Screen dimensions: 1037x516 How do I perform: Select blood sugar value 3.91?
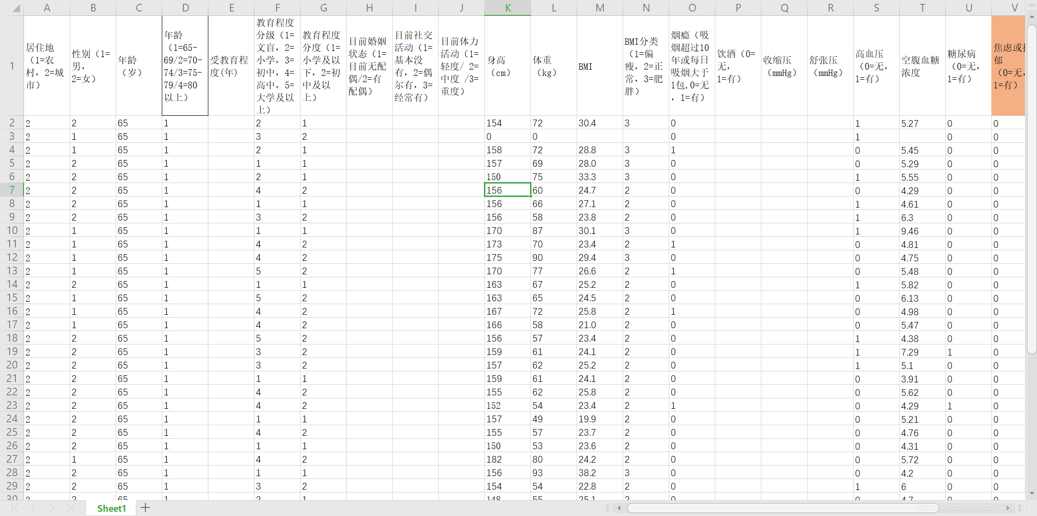922,379
